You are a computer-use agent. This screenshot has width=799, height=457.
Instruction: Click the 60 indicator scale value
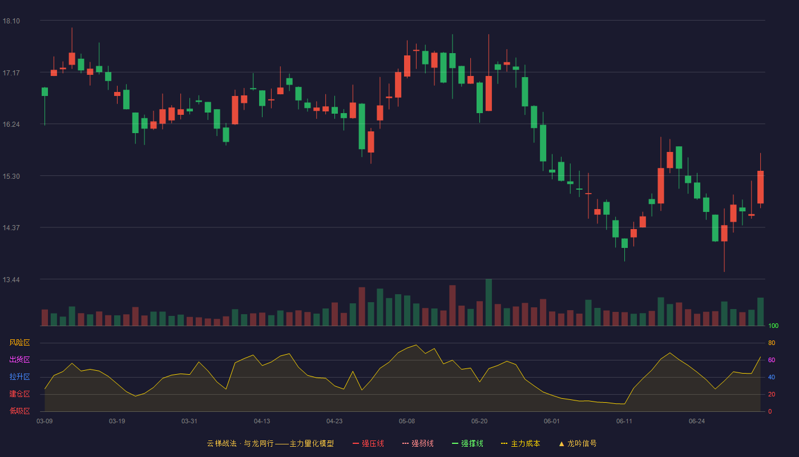point(772,360)
